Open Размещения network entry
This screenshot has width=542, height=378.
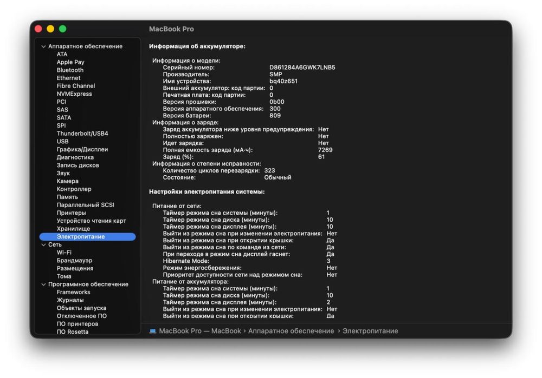click(75, 268)
